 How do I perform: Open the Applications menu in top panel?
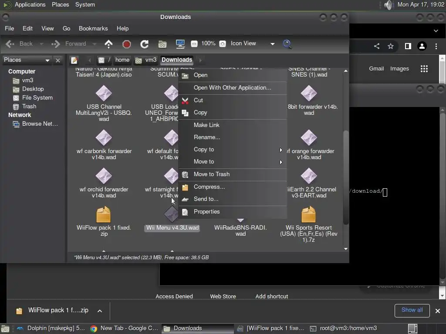point(30,4)
